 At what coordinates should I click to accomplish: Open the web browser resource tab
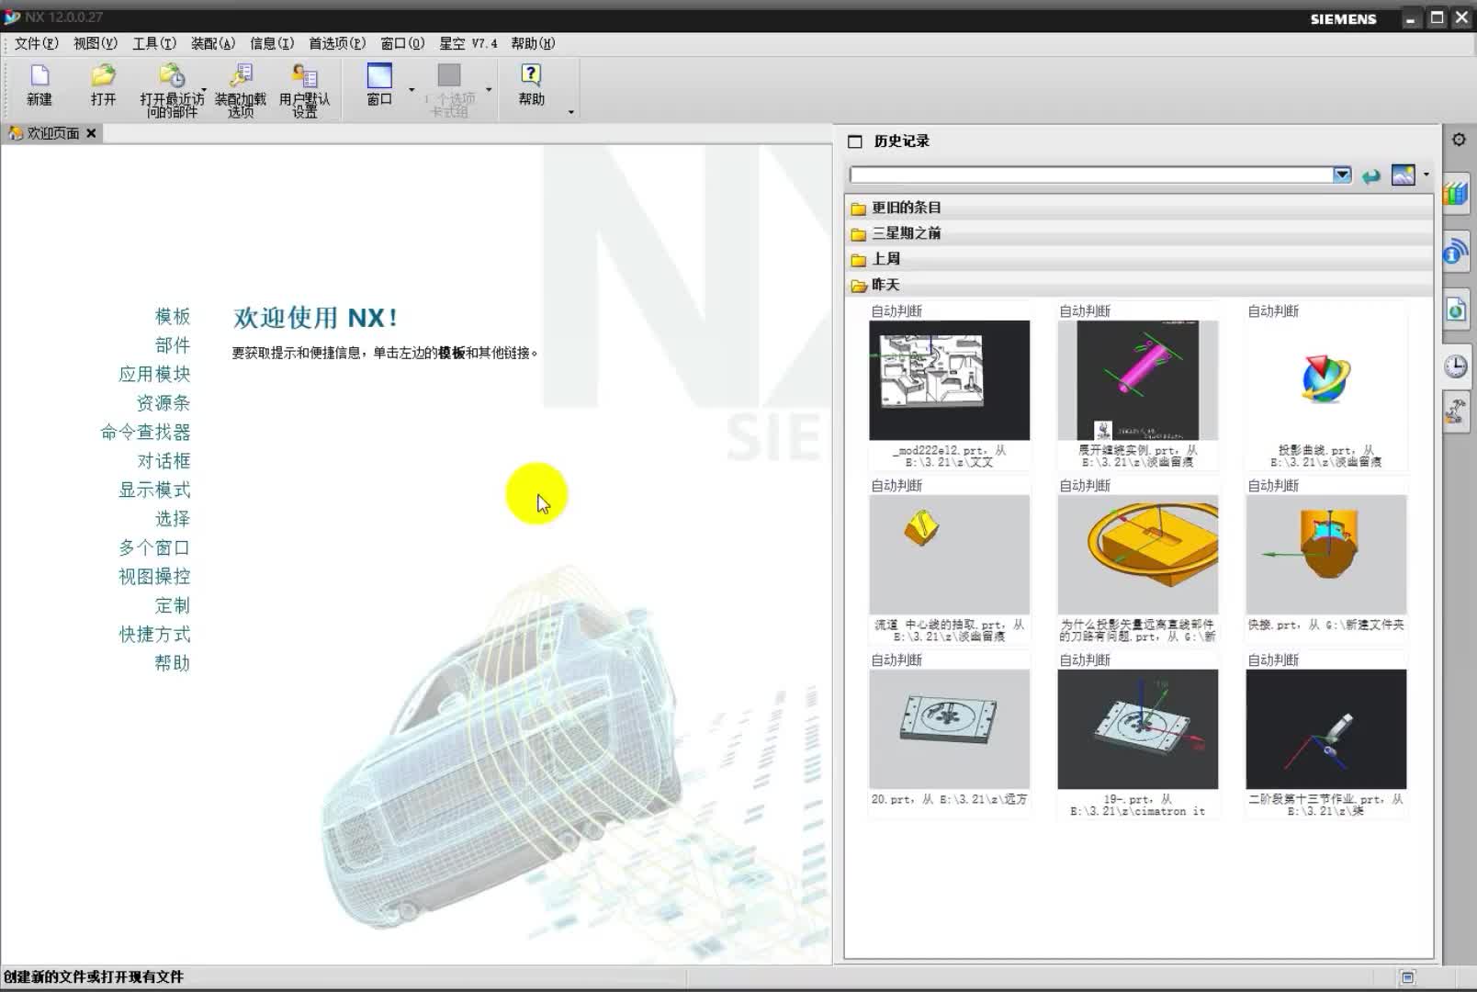pos(1456,310)
